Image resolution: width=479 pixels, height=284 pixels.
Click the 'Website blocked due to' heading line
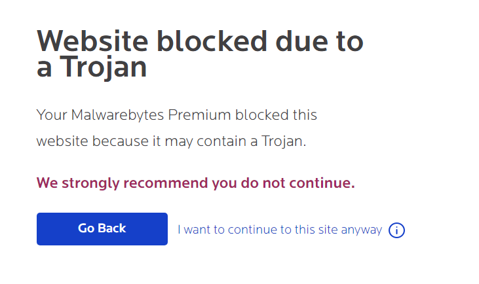200,41
